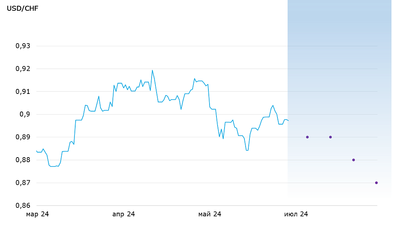
Task: Click the 0,86 axis label
Action: pos(23,205)
